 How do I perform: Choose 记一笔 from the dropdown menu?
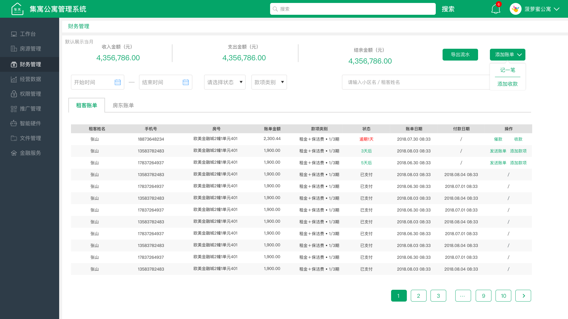(x=508, y=70)
